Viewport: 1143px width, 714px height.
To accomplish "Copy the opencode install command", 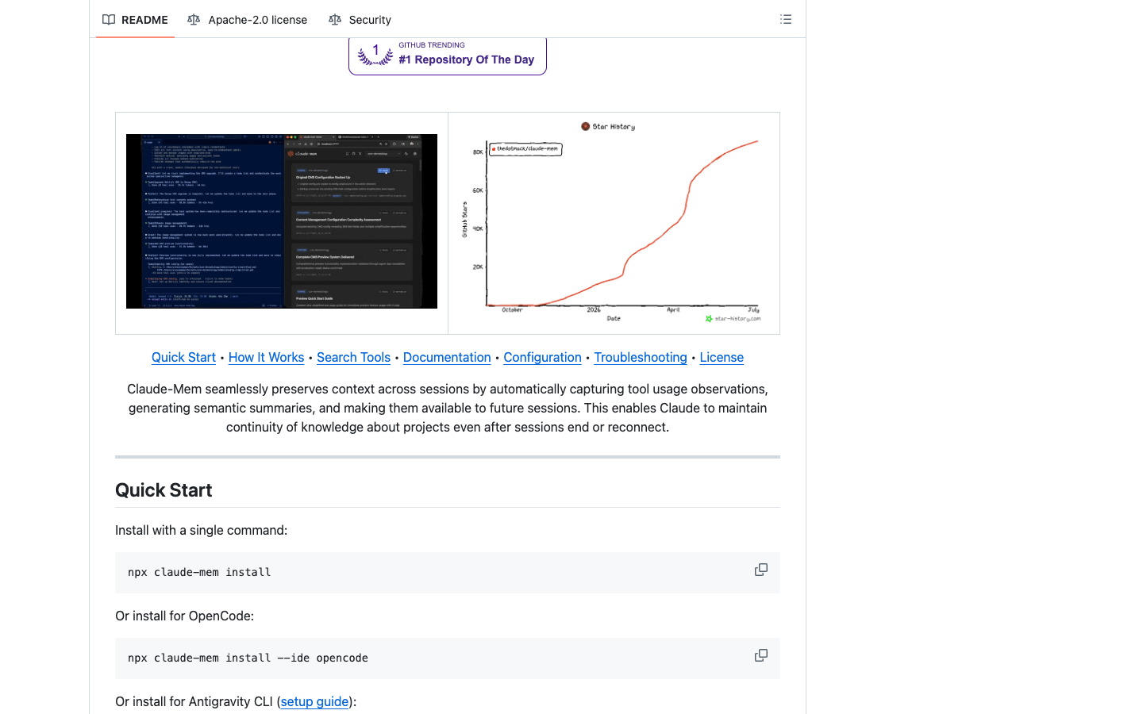I will (x=761, y=655).
